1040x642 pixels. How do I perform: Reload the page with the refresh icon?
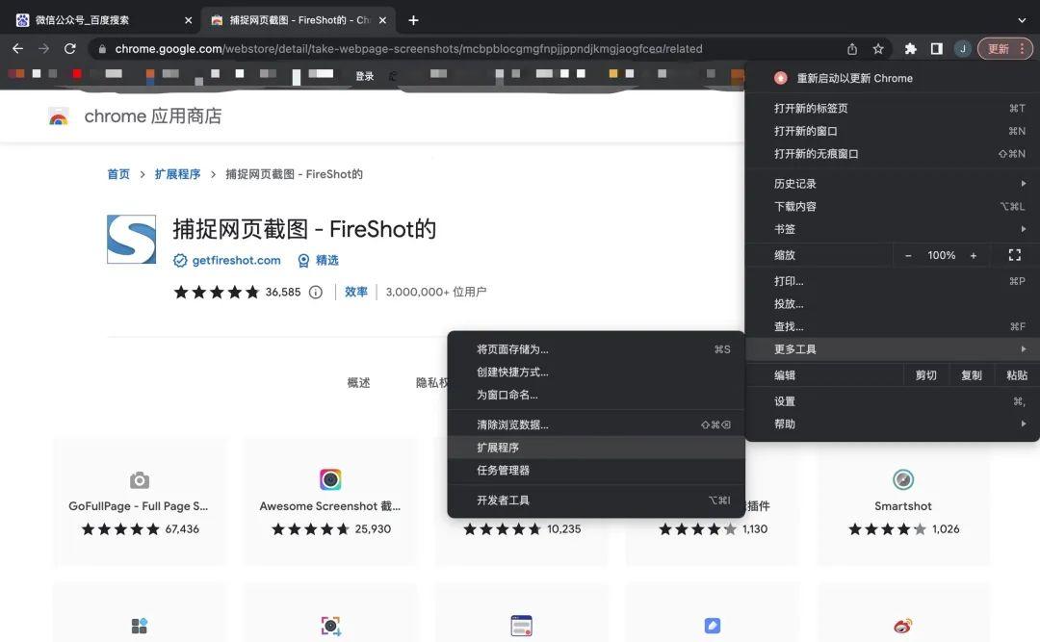69,48
